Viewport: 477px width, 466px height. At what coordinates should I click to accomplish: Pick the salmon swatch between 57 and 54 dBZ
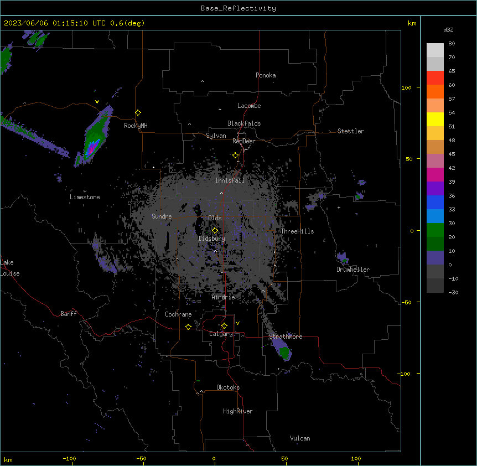pos(435,106)
